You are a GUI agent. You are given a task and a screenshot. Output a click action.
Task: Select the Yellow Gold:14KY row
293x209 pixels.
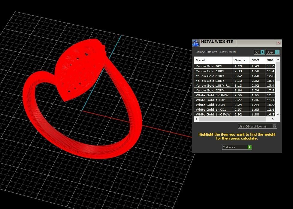tap(235, 76)
